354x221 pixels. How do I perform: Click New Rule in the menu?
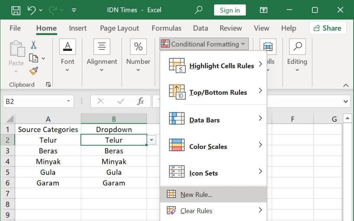coord(196,194)
